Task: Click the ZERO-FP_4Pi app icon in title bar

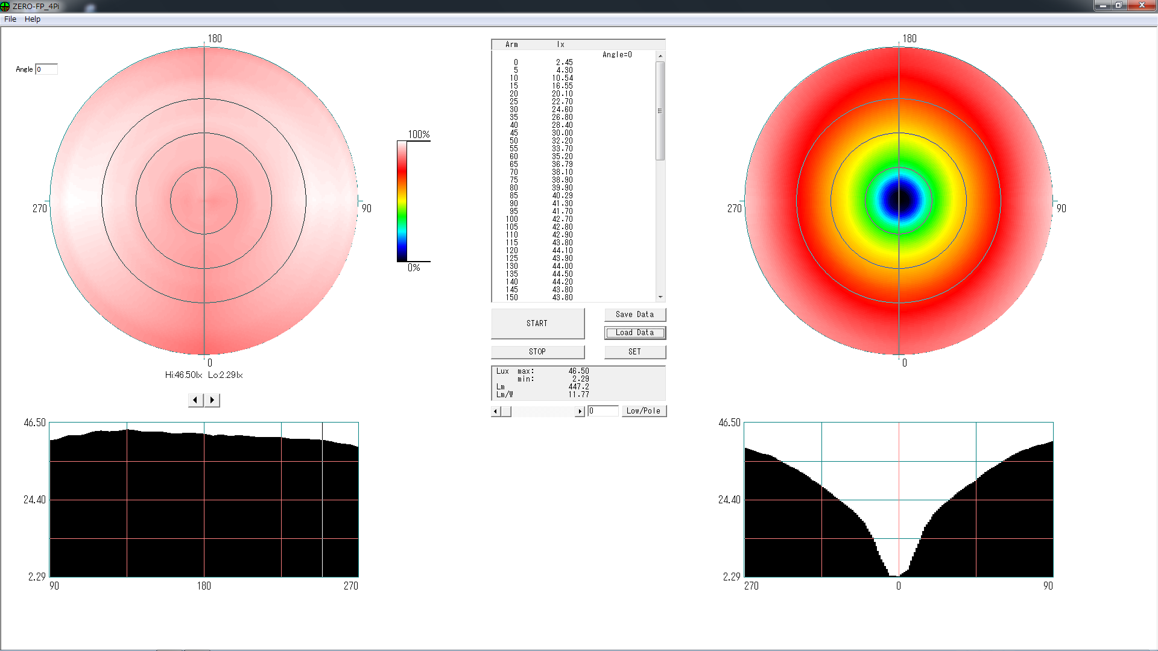Action: [5, 6]
